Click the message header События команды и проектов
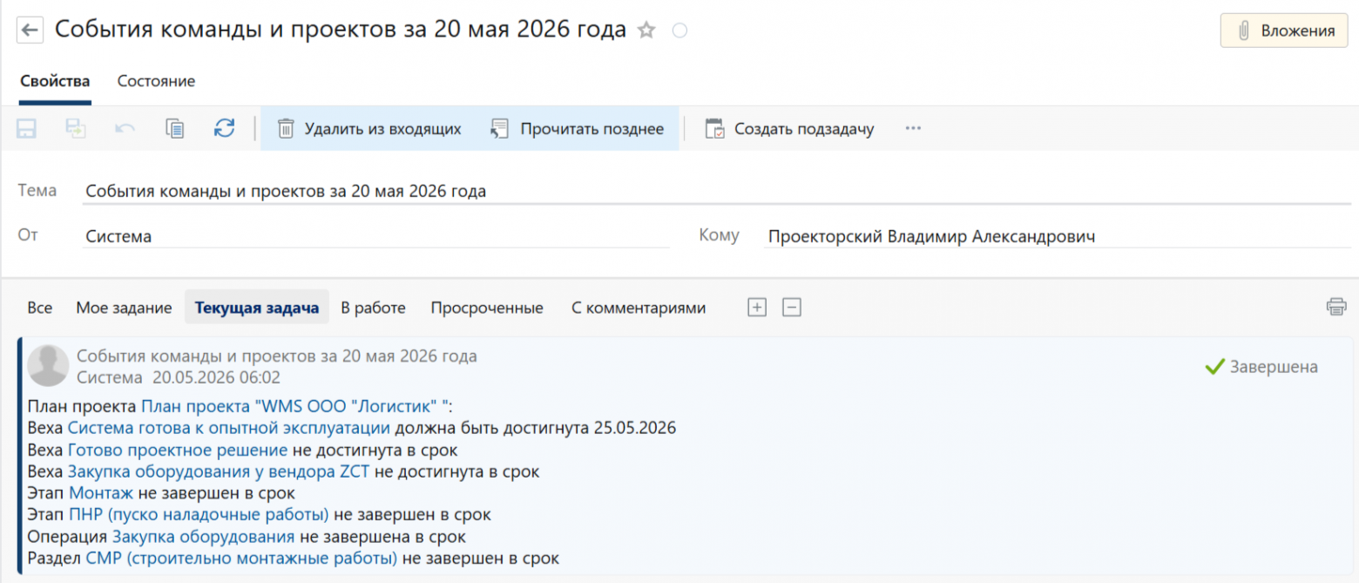Image resolution: width=1359 pixels, height=583 pixels. point(277,356)
